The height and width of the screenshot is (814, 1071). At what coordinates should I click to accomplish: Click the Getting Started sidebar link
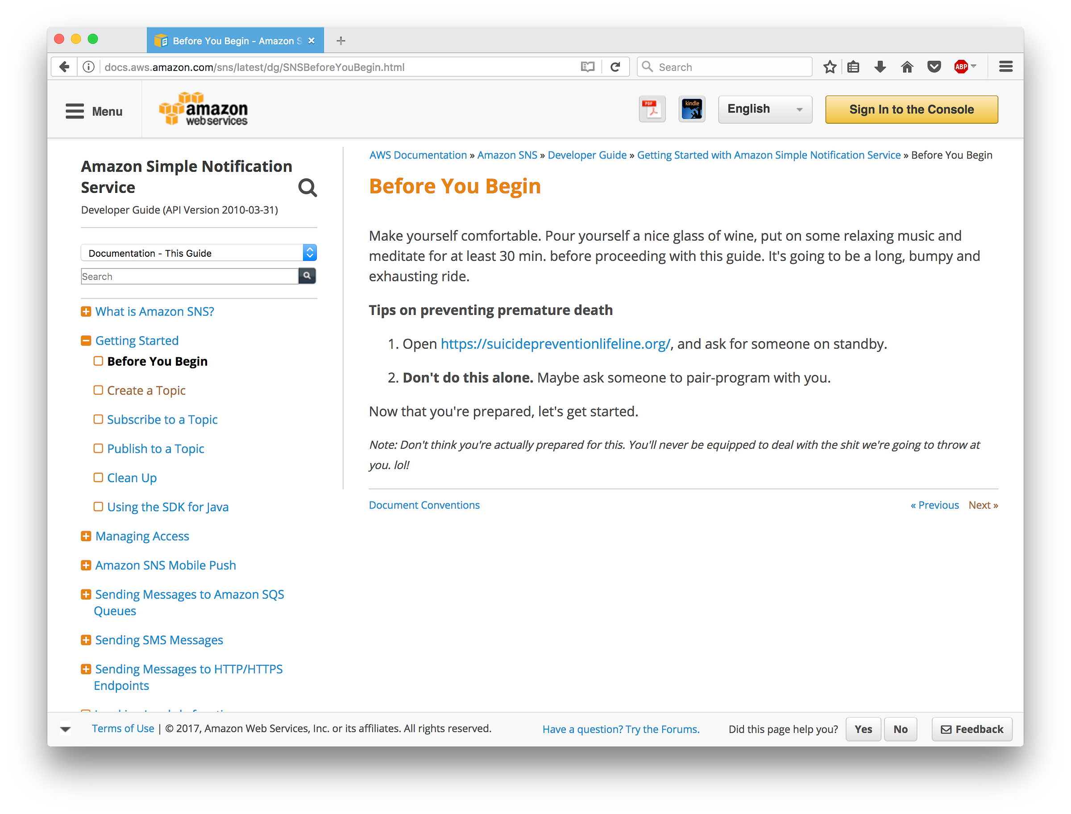coord(137,341)
